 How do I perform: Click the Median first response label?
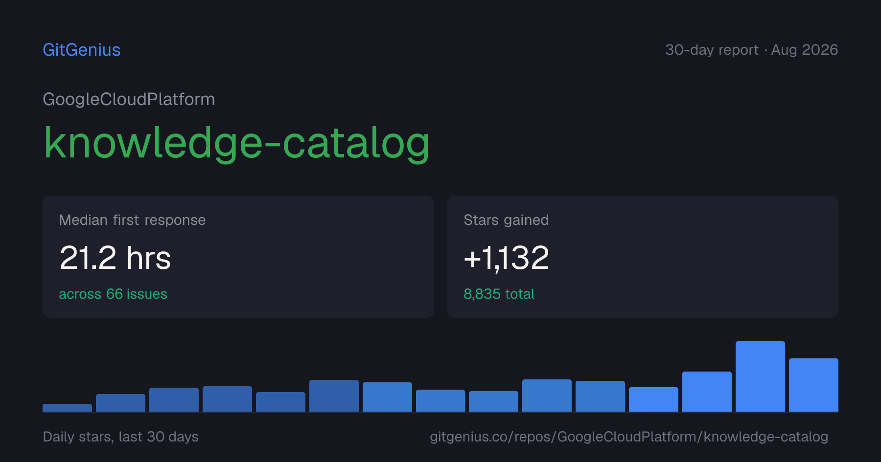tap(132, 220)
